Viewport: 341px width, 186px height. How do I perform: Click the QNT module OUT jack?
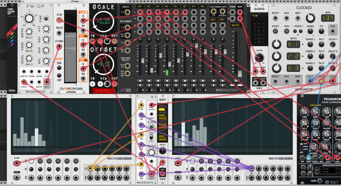pos(162,174)
